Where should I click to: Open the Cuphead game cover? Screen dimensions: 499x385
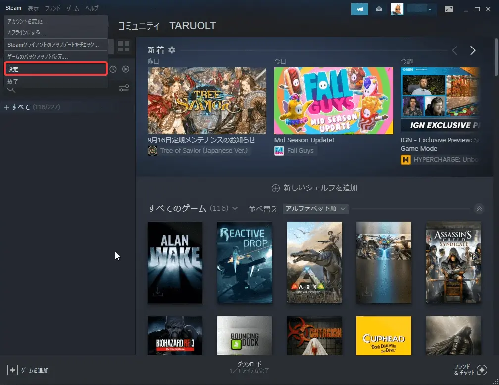[384, 336]
